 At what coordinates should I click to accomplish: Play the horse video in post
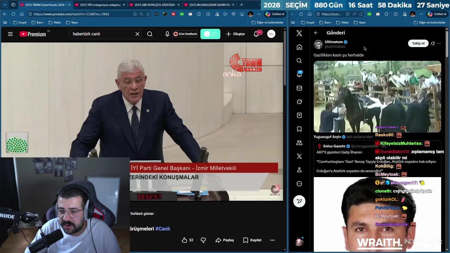click(377, 97)
